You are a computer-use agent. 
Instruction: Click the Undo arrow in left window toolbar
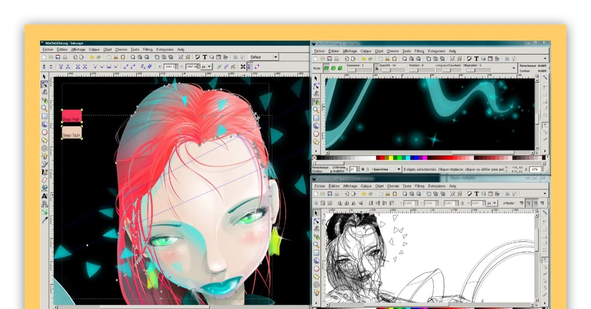click(92, 57)
